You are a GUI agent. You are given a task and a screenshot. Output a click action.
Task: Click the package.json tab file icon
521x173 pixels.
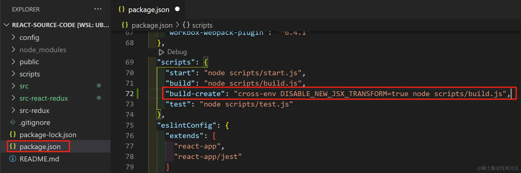coord(121,9)
